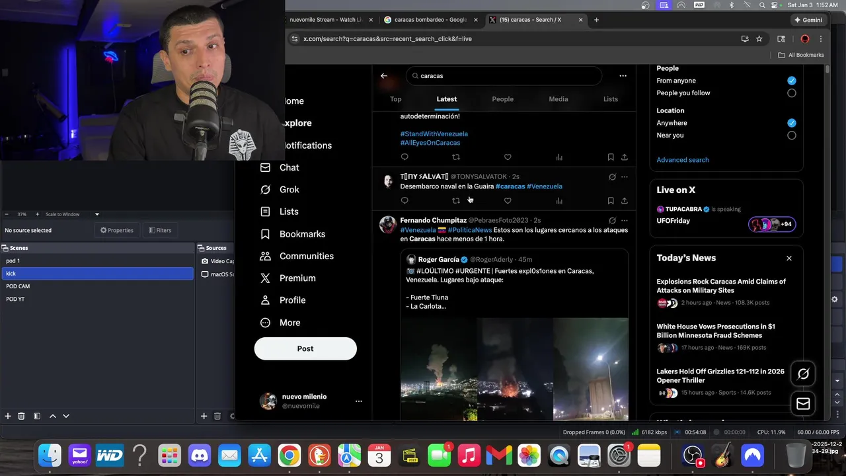Click Grok icon on Fernando Chumpitaz tweet
Viewport: 846px width, 476px height.
coord(612,220)
